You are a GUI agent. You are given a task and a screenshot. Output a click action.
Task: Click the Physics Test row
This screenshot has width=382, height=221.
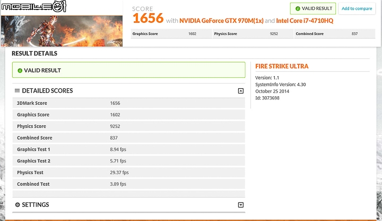click(128, 172)
